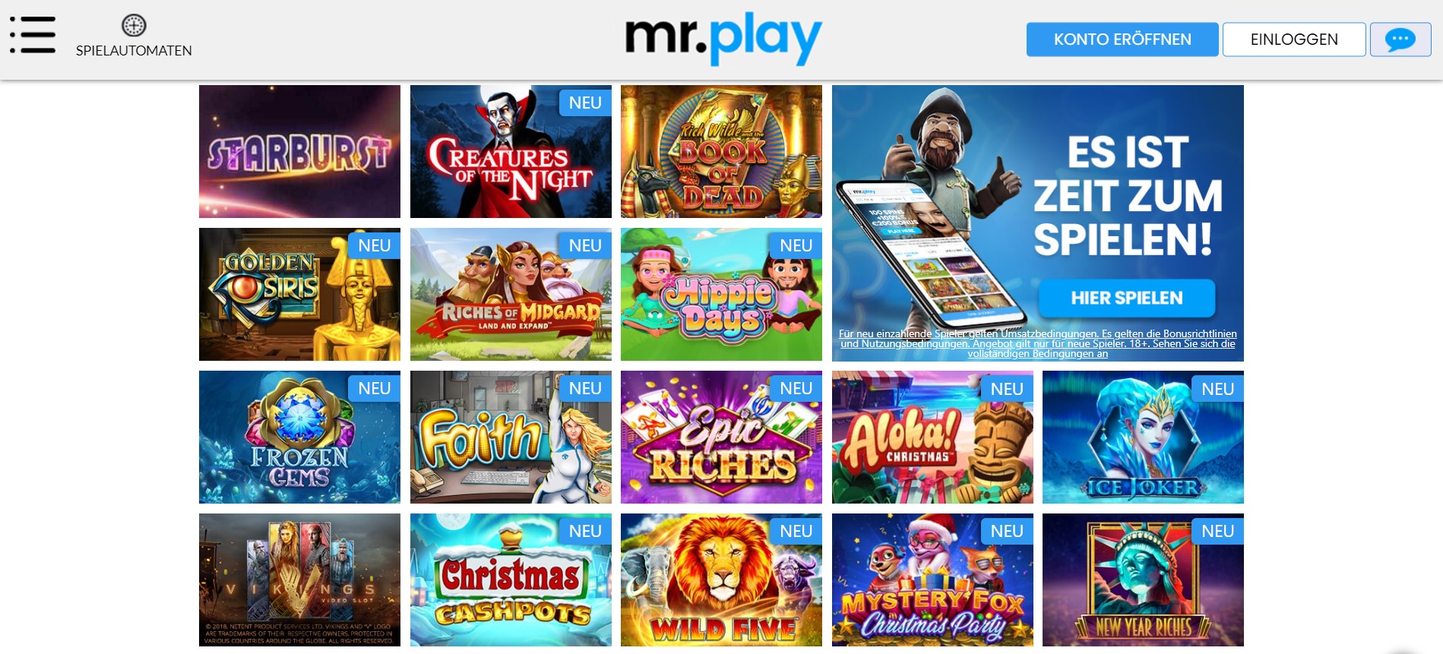This screenshot has height=654, width=1443.
Task: Open the live chat bubble icon
Action: click(x=1400, y=39)
